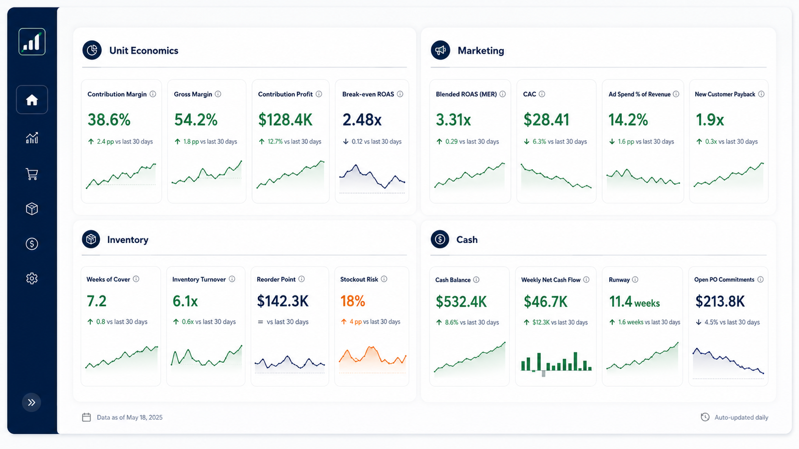The image size is (799, 449).
Task: Click the 1.9x payback value
Action: [x=710, y=120]
